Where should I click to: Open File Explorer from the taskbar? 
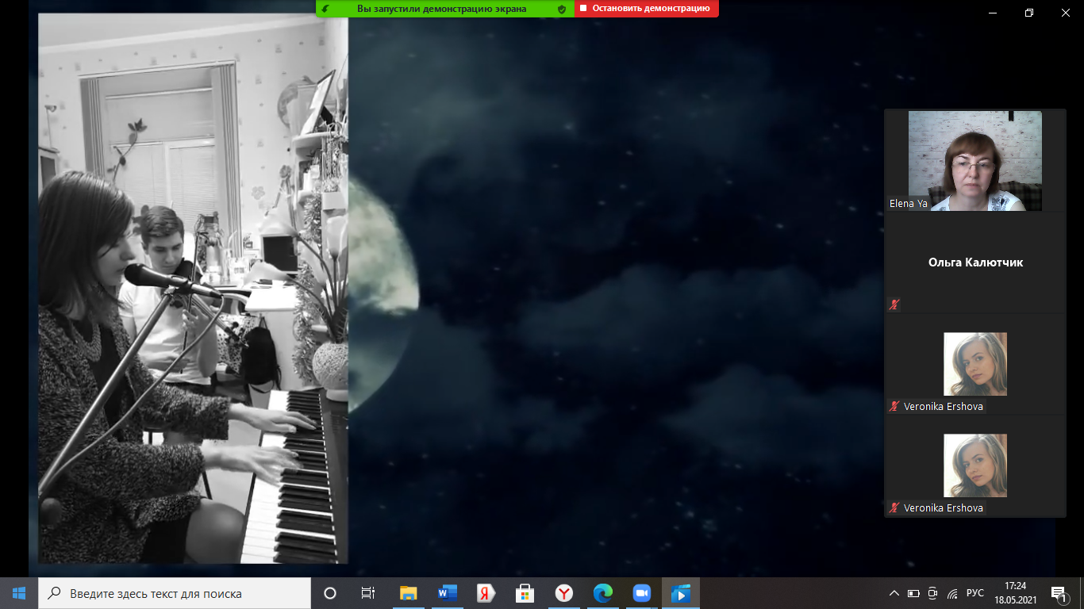coord(409,593)
